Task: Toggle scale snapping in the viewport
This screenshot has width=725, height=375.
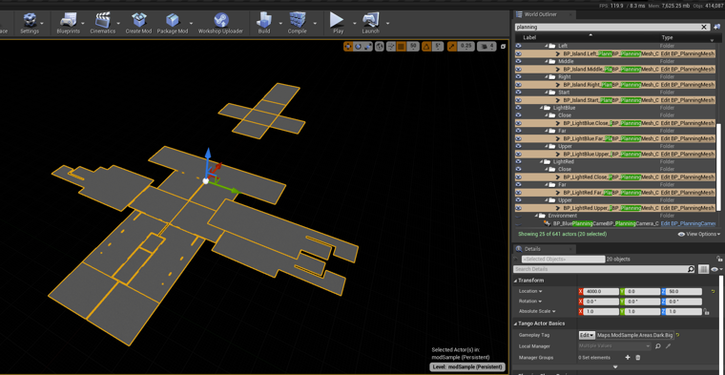Action: pyautogui.click(x=452, y=46)
